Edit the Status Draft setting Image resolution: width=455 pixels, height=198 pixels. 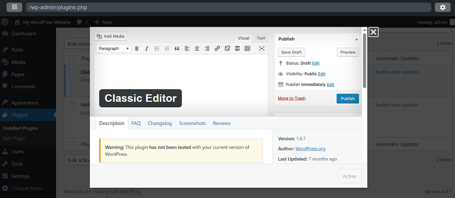(x=315, y=63)
